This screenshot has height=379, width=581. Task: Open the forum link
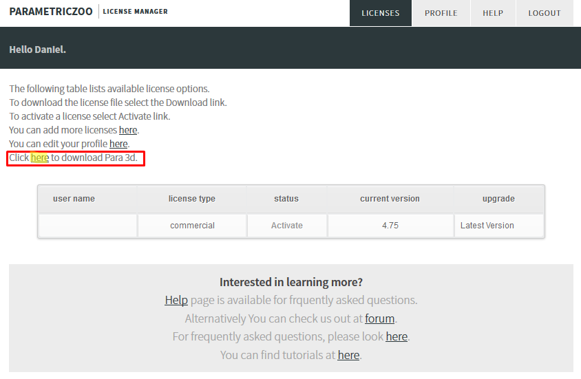[379, 318]
